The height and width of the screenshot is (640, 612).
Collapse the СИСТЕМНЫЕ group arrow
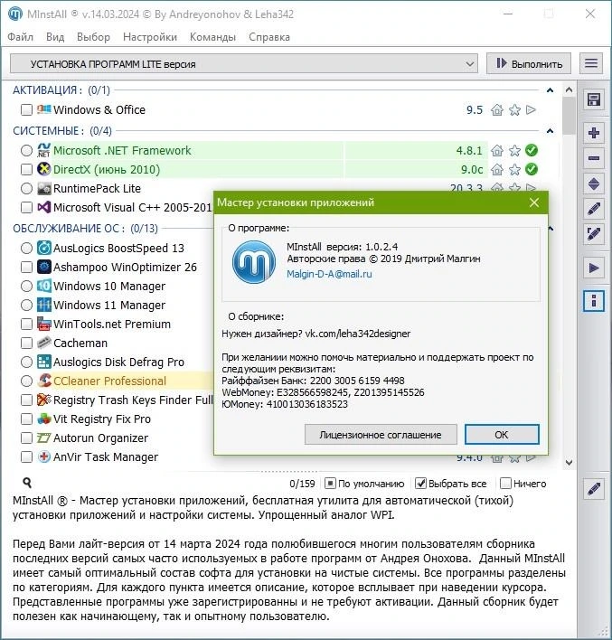pyautogui.click(x=550, y=131)
